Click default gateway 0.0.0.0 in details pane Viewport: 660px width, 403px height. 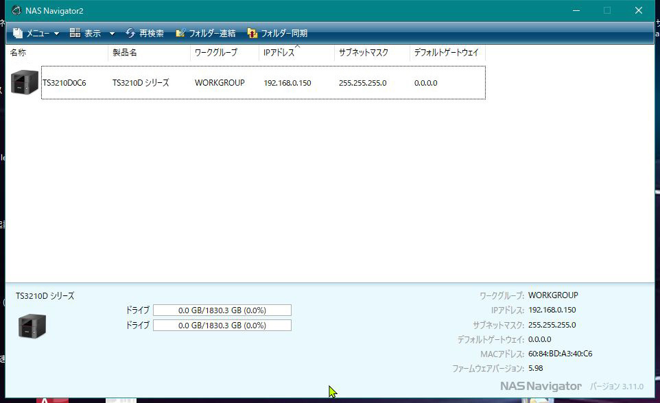(x=540, y=339)
